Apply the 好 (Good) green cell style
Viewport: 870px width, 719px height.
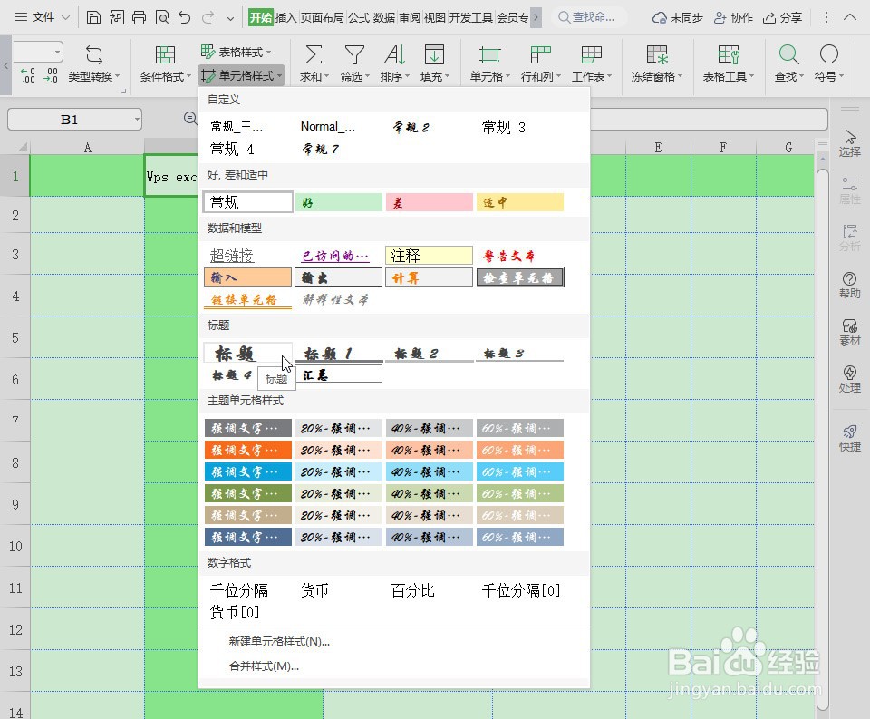tap(338, 201)
